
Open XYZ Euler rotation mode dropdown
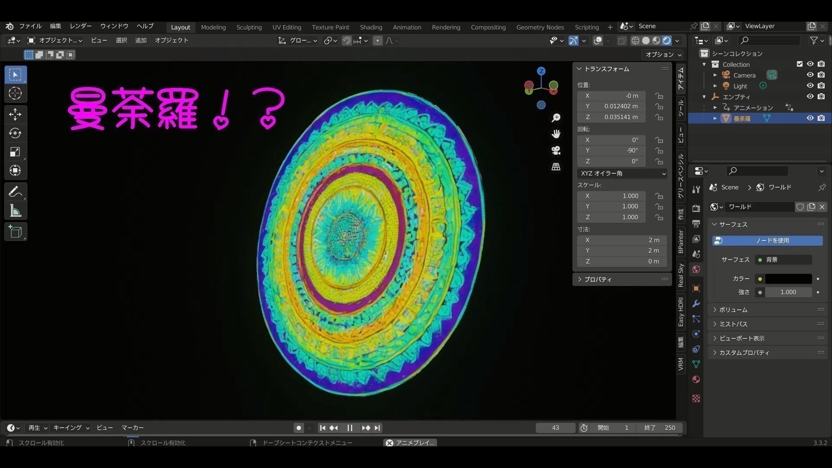(622, 173)
